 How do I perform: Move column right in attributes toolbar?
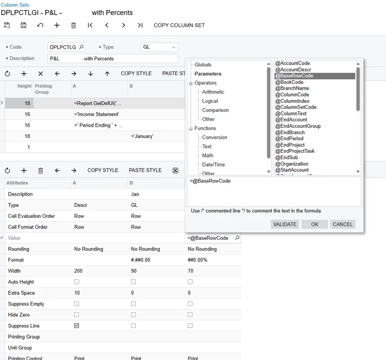[x=74, y=170]
